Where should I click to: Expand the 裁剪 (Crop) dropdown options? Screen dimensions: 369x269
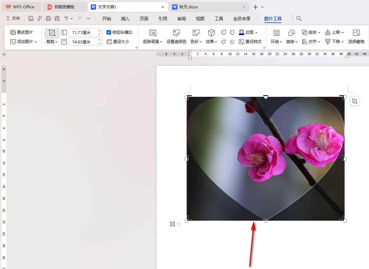(52, 42)
